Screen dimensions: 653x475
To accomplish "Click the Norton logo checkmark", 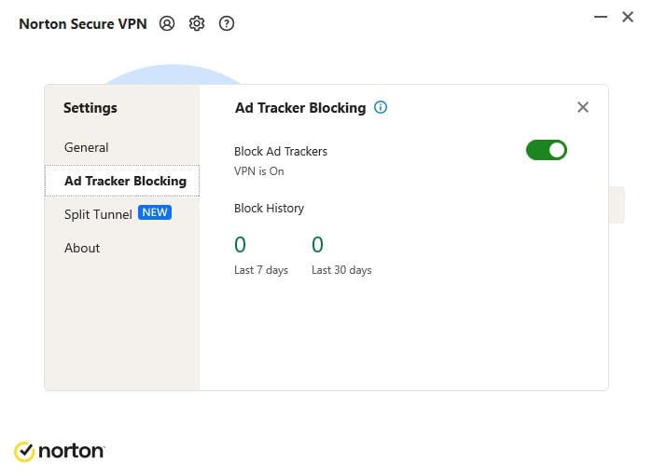I will 24,452.
